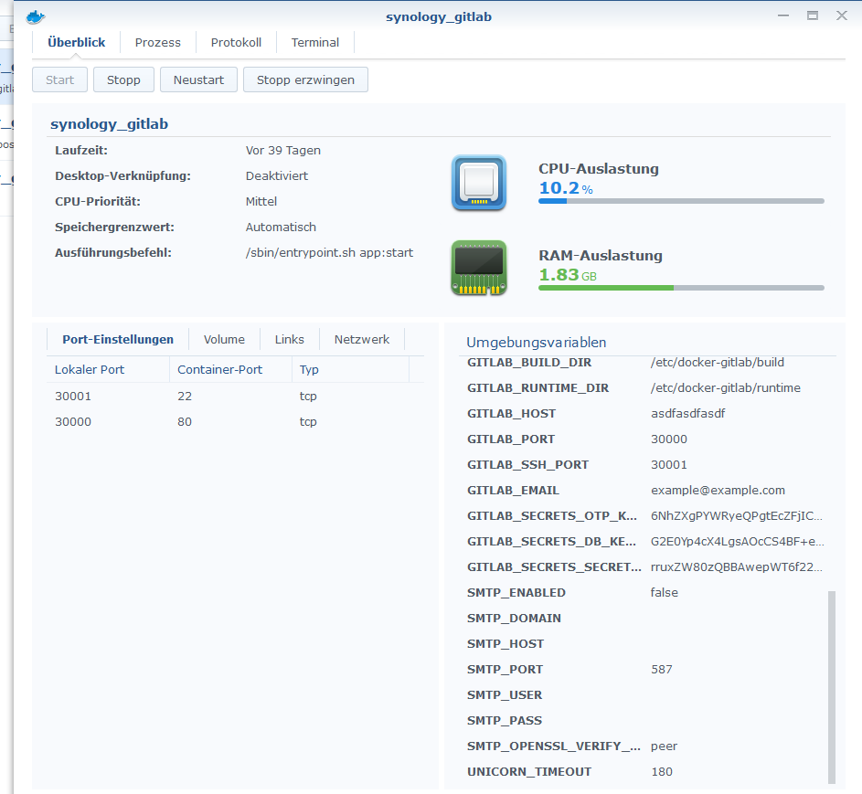Image resolution: width=862 pixels, height=794 pixels.
Task: Select local port 30001 cell
Action: pyautogui.click(x=73, y=397)
